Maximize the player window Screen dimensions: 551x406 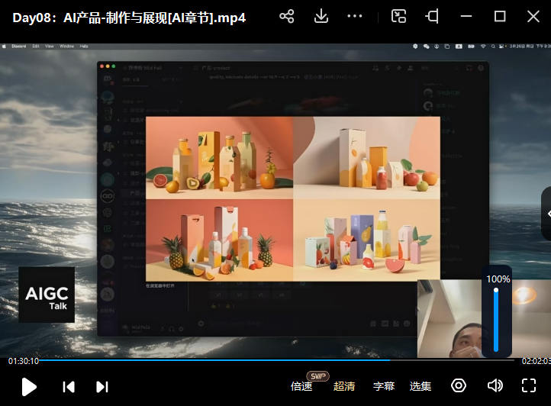(500, 17)
